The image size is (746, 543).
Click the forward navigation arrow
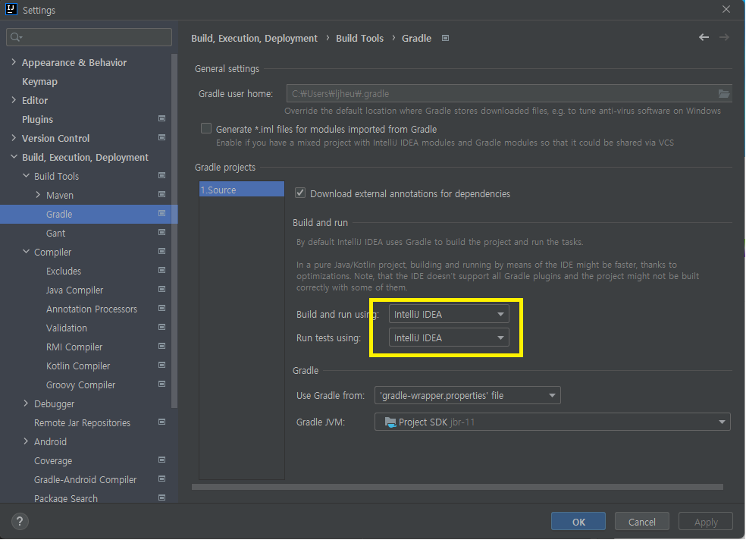[x=724, y=37]
